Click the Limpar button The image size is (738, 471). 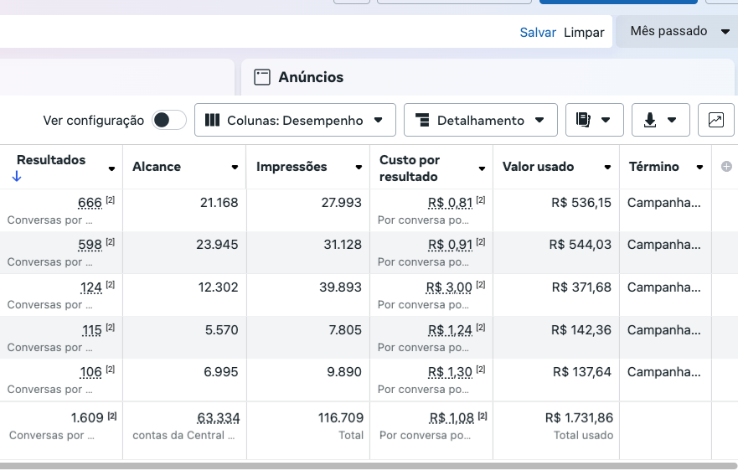point(584,32)
